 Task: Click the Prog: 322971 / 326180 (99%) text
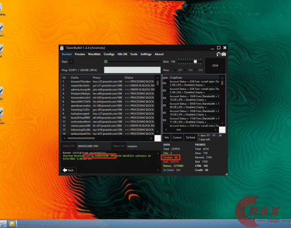click(79, 70)
